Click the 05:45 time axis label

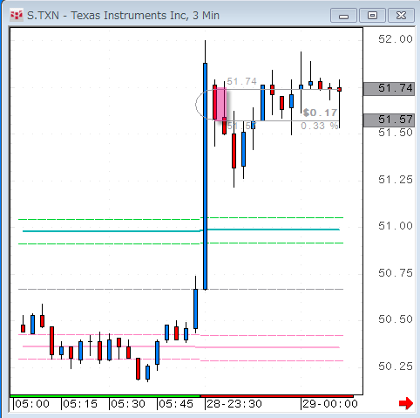click(x=176, y=404)
